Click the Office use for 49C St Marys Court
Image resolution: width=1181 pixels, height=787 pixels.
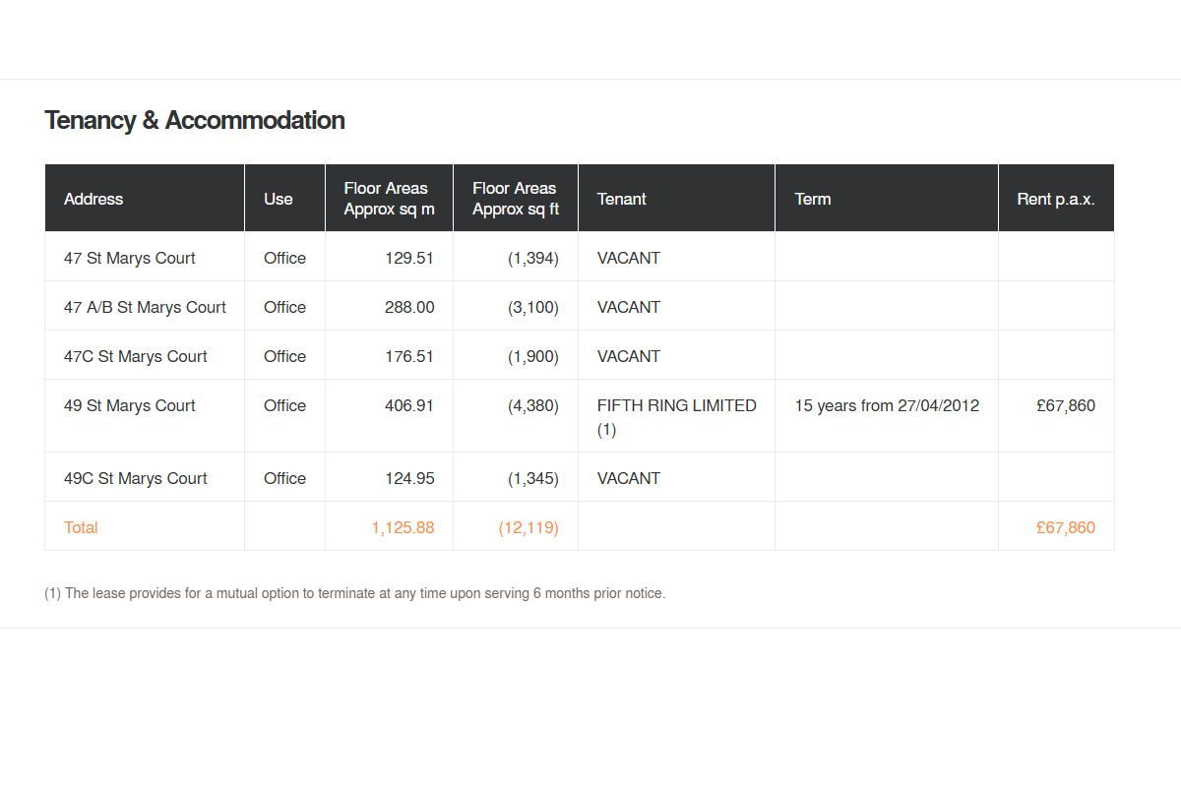pyautogui.click(x=284, y=478)
